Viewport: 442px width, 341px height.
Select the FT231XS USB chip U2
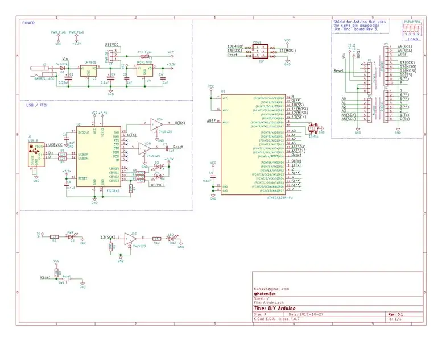[98, 156]
